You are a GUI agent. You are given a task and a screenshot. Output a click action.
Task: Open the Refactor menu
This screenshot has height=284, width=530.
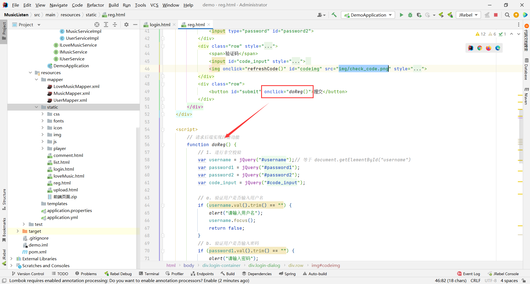coord(95,5)
